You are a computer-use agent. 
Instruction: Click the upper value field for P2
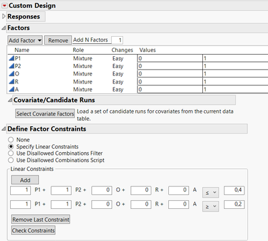point(235,66)
